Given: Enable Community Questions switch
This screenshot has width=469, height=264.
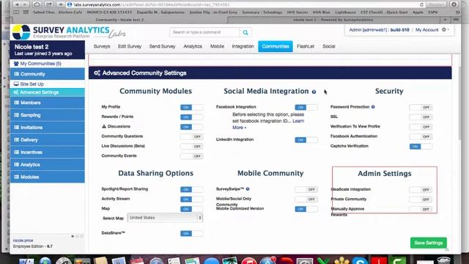Looking at the screenshot, I should pyautogui.click(x=191, y=136).
